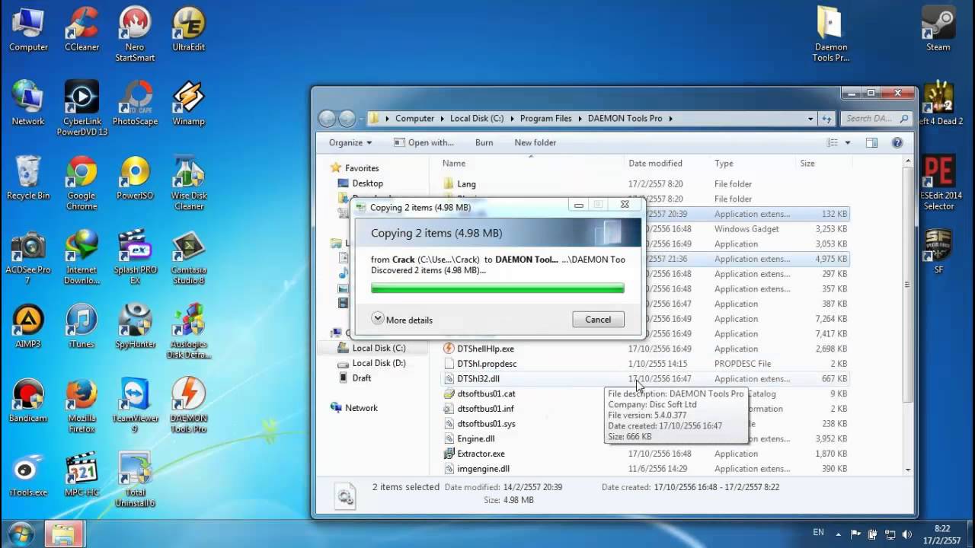Launch Auslogics Disk Defrag icon
Viewport: 975px width, 548px height.
point(188,331)
